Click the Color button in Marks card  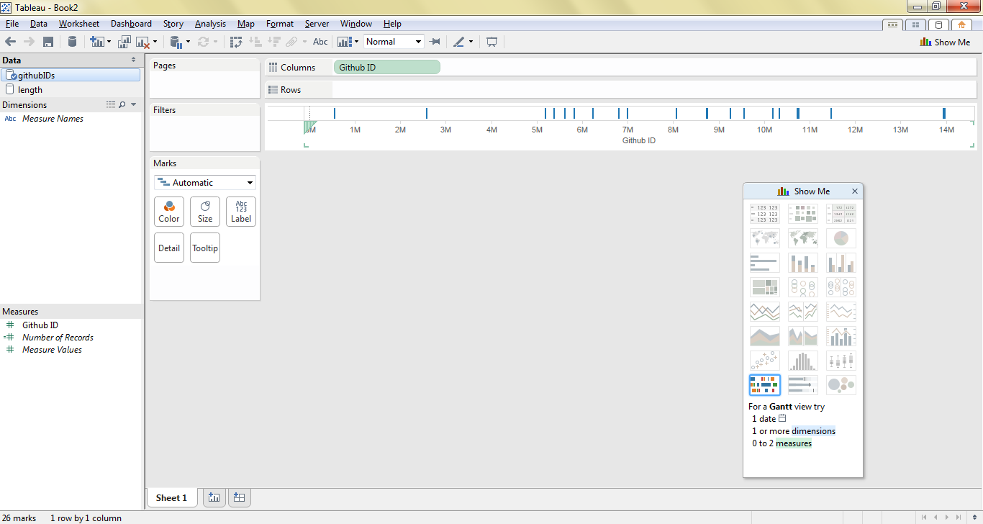[x=169, y=212]
